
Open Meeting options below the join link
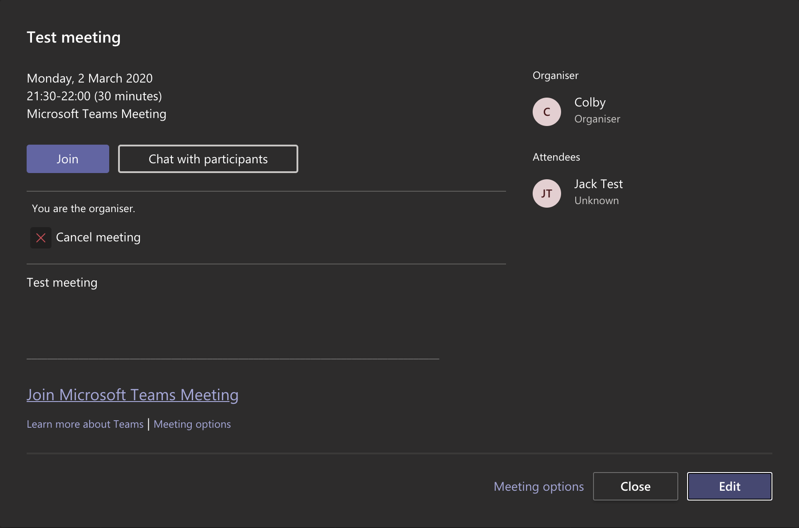click(192, 424)
